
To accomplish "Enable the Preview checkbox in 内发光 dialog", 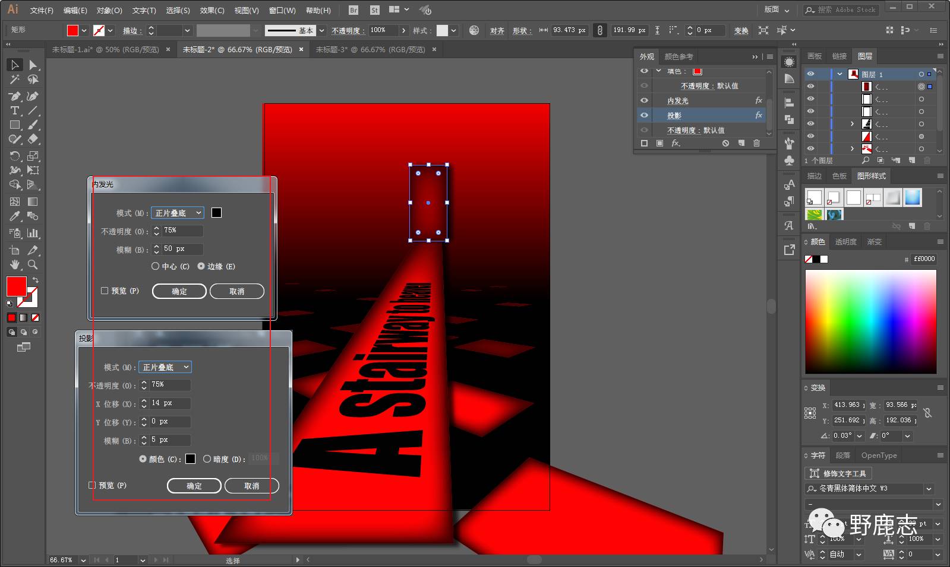I will (105, 291).
